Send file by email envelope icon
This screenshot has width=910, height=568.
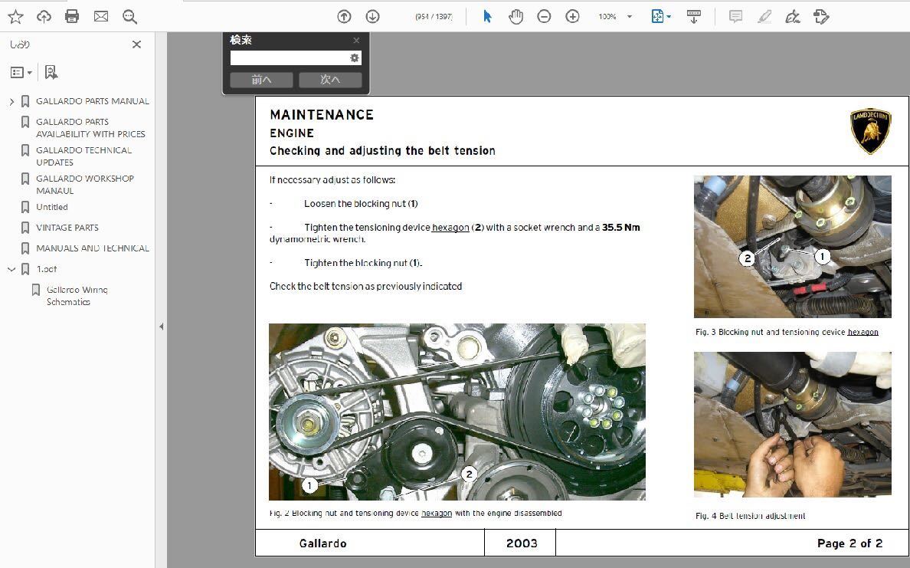(x=101, y=16)
